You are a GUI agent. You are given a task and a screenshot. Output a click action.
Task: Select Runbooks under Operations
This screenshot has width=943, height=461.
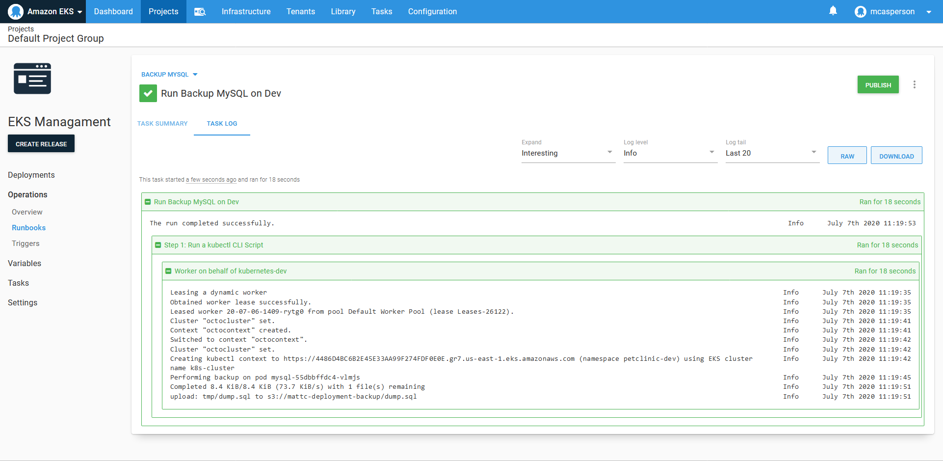tap(28, 227)
